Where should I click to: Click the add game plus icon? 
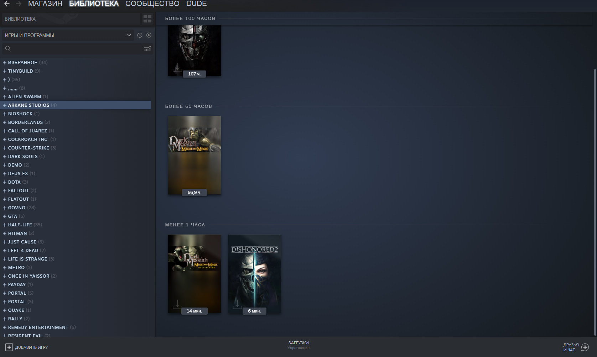pos(9,347)
